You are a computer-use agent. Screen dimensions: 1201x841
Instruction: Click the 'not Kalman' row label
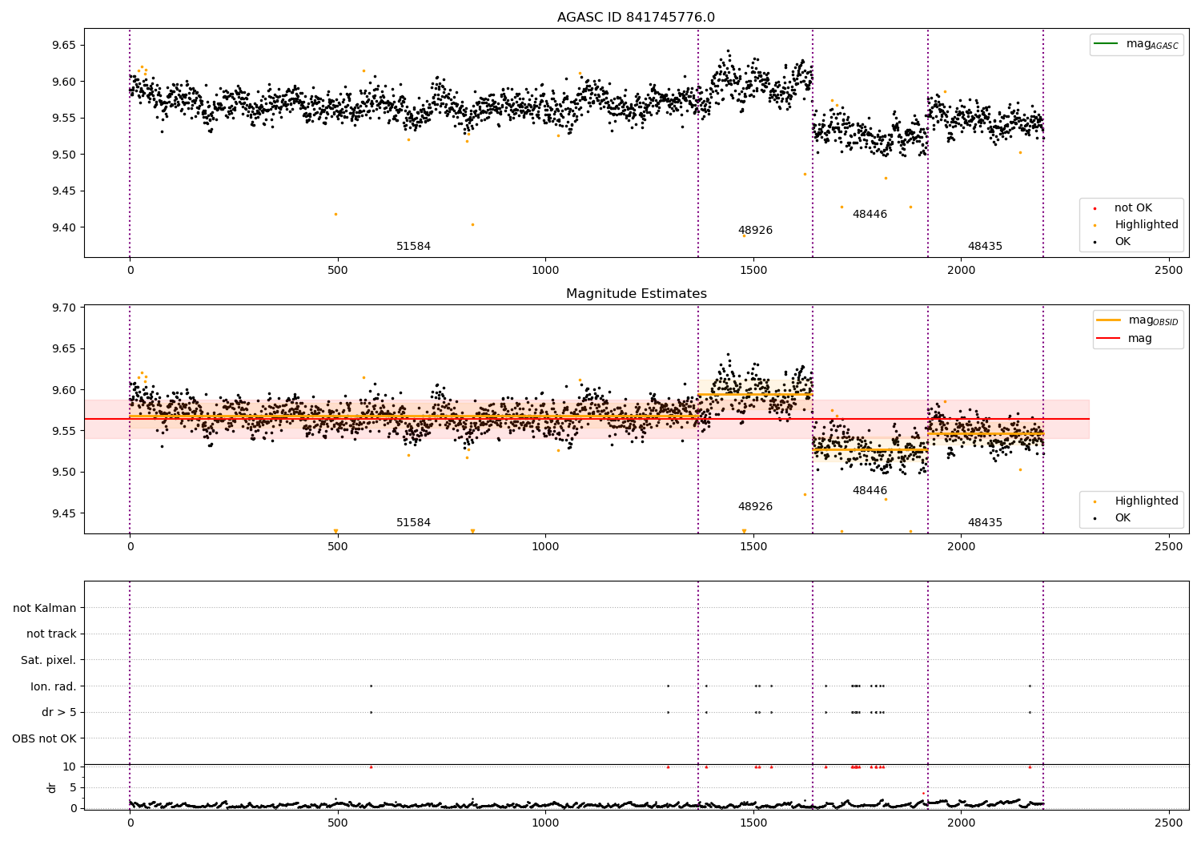[45, 609]
